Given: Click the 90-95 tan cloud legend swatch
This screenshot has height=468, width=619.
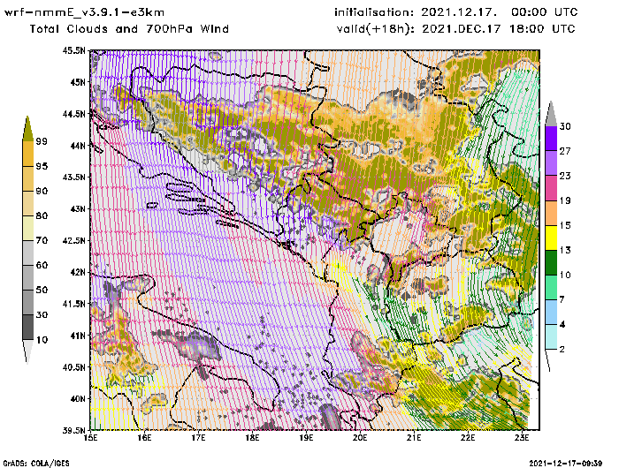Looking at the screenshot, I should coord(28,178).
